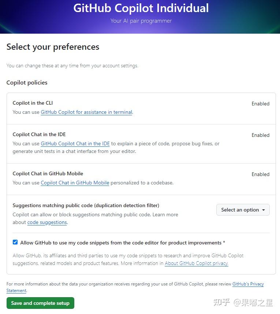Open "GitHub Copilot for assistance in terminal" link
This screenshot has width=280, height=314.
click(86, 112)
